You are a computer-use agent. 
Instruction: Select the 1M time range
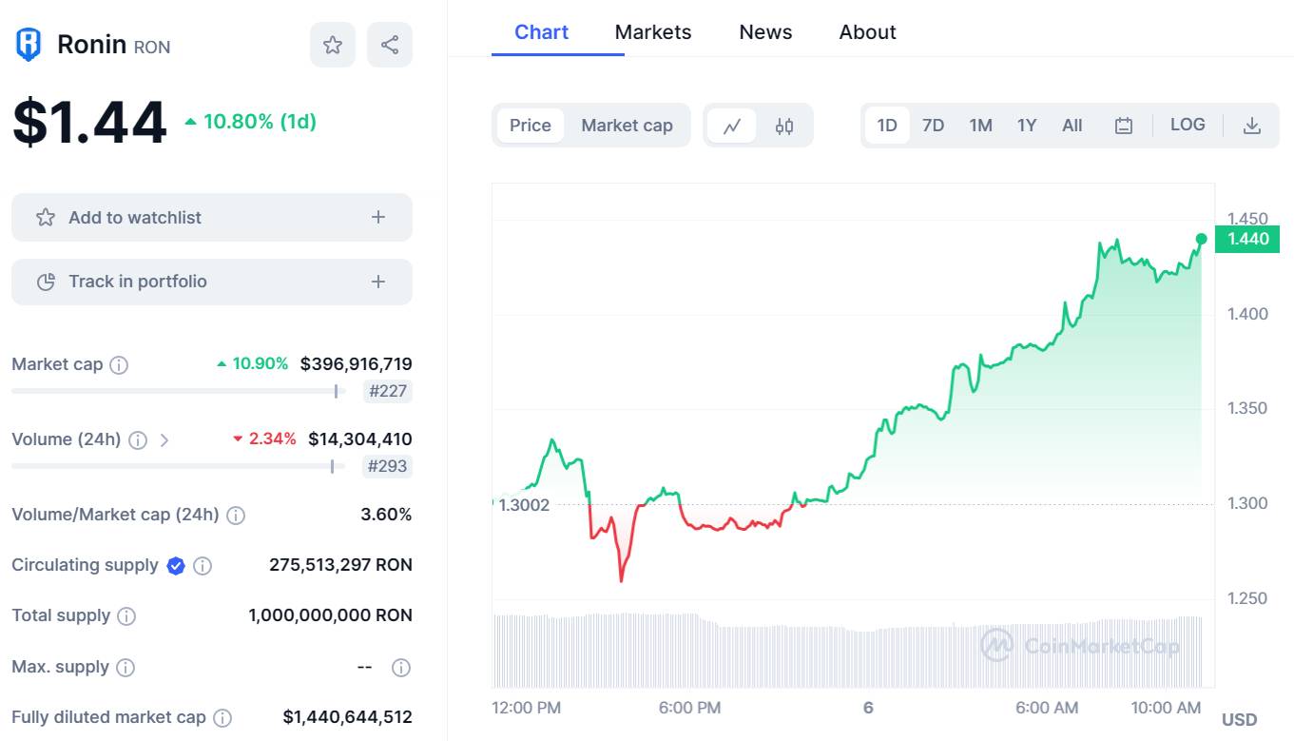980,126
